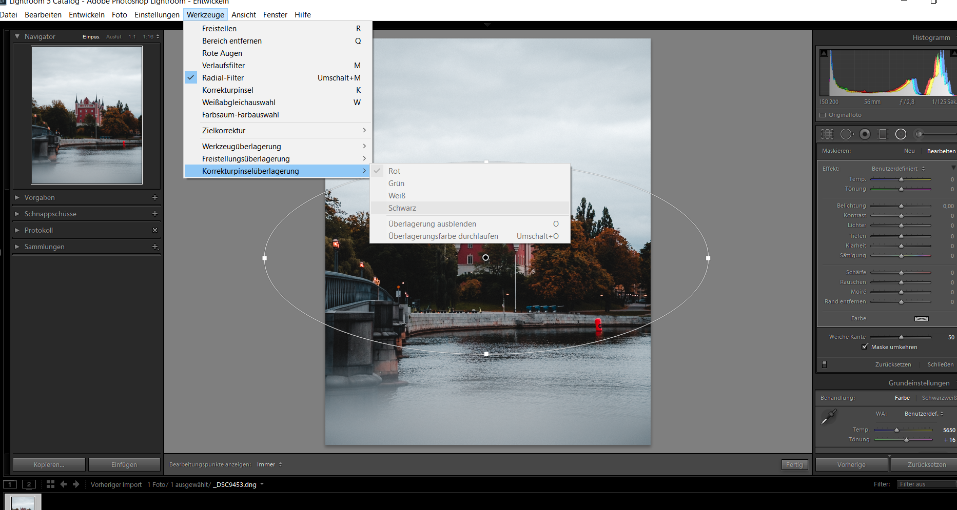This screenshot has width=957, height=510.
Task: Select the Rote-Augen correction tool icon
Action: tap(865, 134)
